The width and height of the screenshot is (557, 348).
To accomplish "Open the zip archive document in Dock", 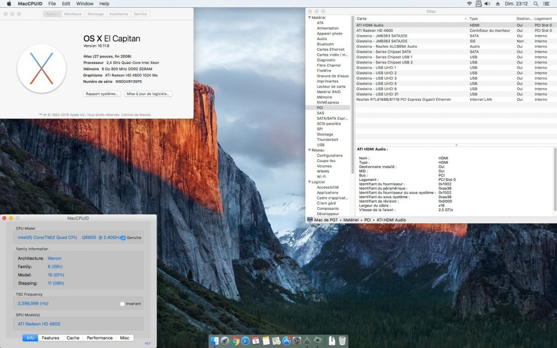I will (x=332, y=341).
